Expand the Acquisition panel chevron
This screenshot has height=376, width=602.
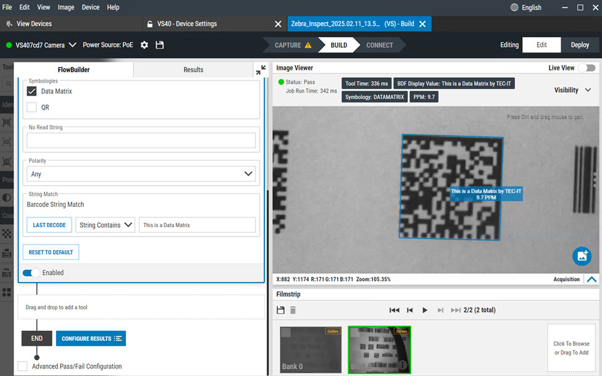pos(592,279)
